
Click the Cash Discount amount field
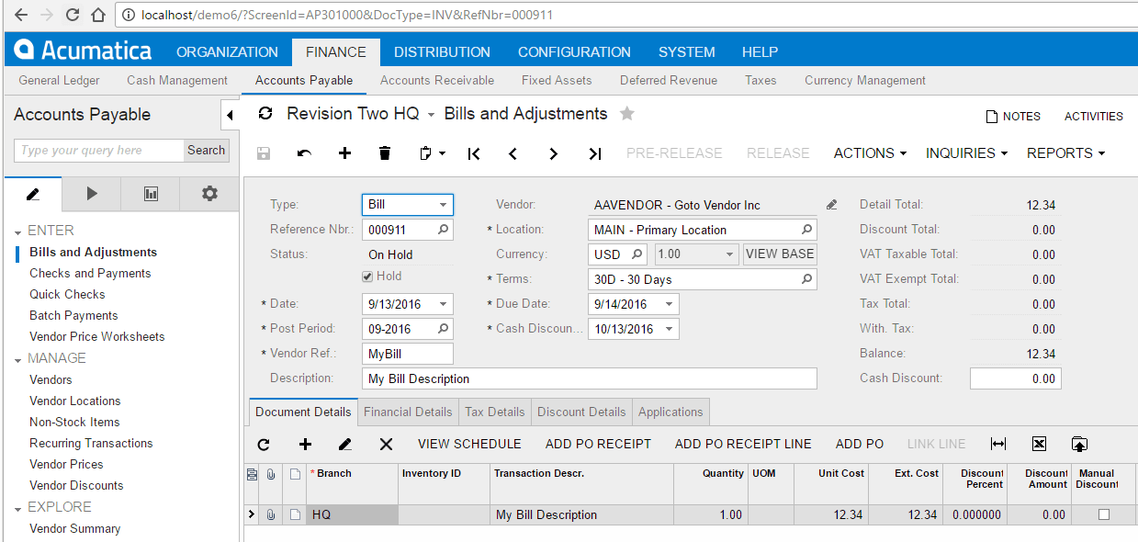click(1016, 378)
